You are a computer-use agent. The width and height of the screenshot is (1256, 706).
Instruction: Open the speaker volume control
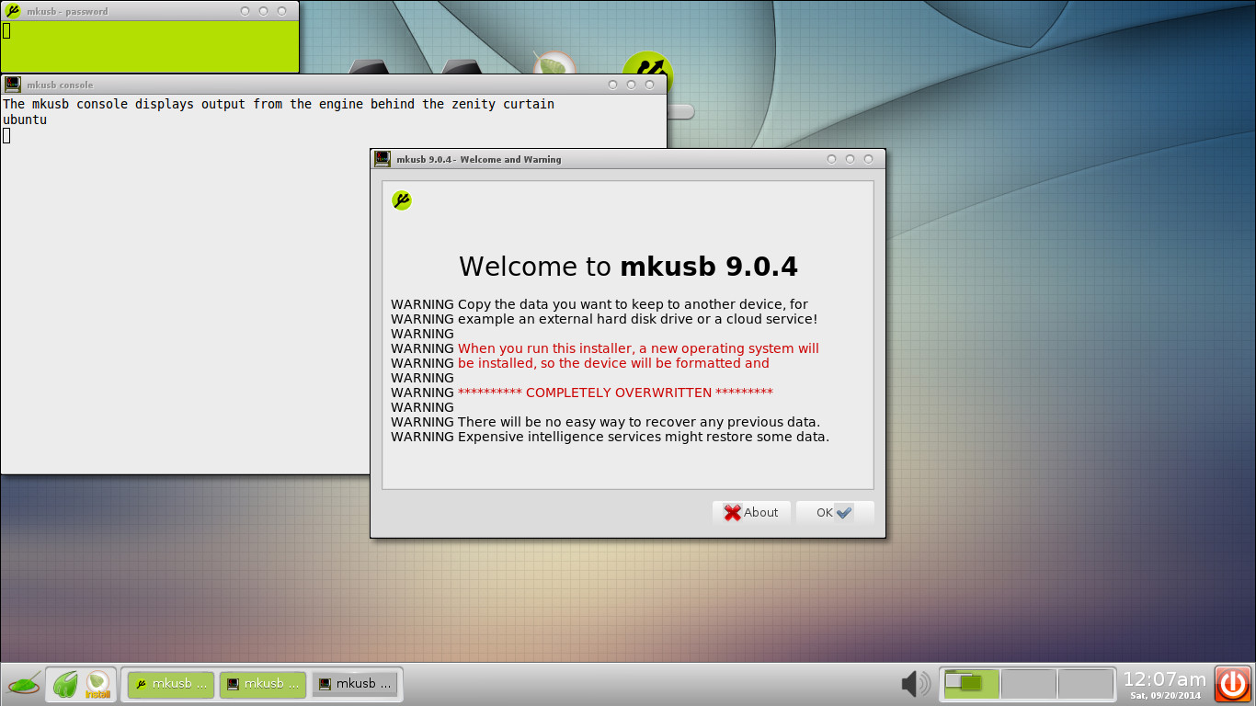point(915,684)
